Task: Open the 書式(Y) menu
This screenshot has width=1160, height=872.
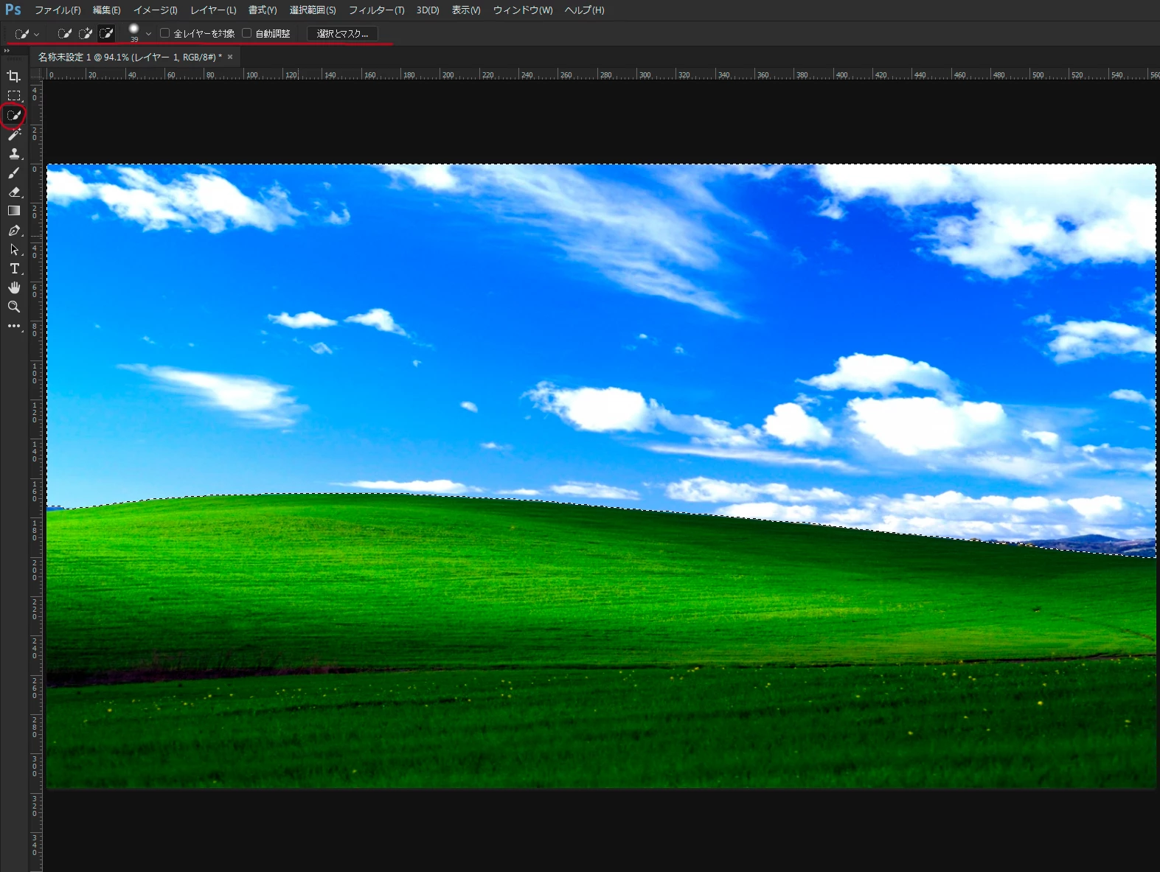Action: [x=263, y=10]
